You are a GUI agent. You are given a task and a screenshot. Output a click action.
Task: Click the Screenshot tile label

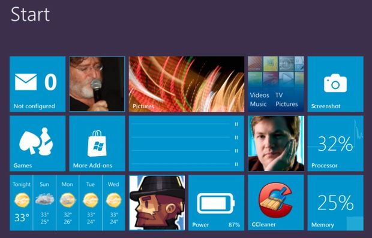tap(326, 106)
